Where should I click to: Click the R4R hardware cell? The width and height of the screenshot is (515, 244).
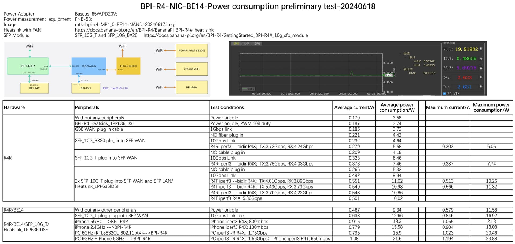(38, 158)
